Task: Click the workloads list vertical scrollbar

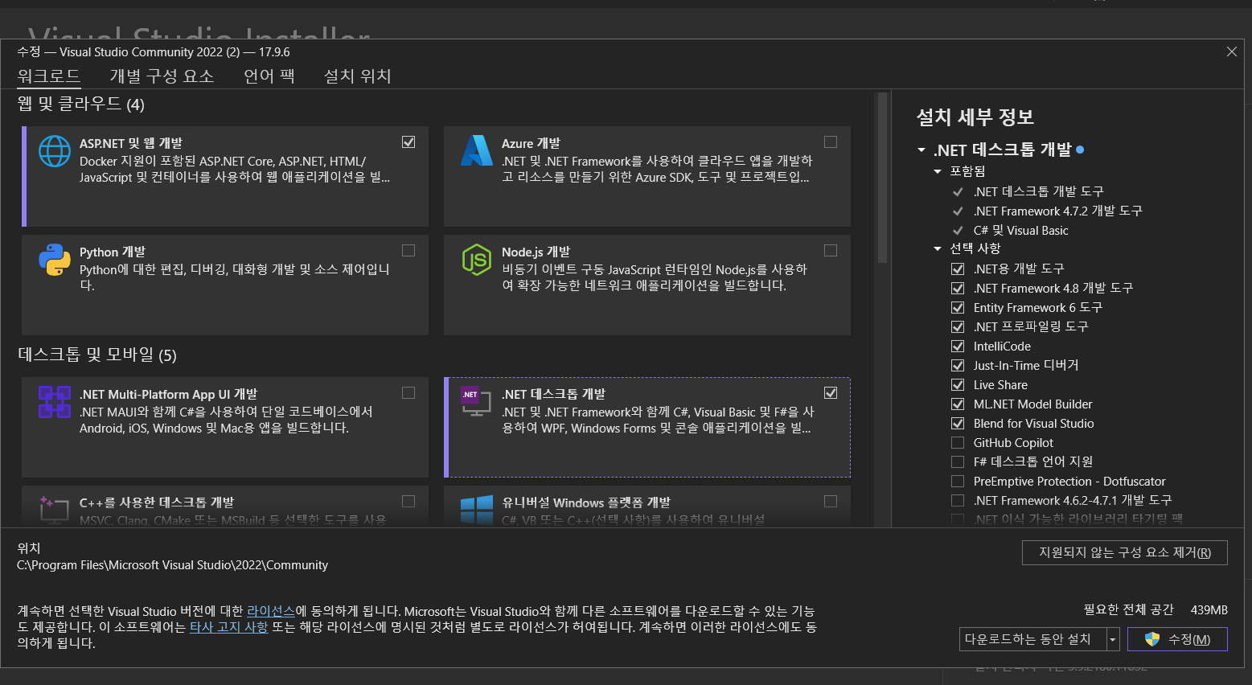Action: [x=882, y=177]
